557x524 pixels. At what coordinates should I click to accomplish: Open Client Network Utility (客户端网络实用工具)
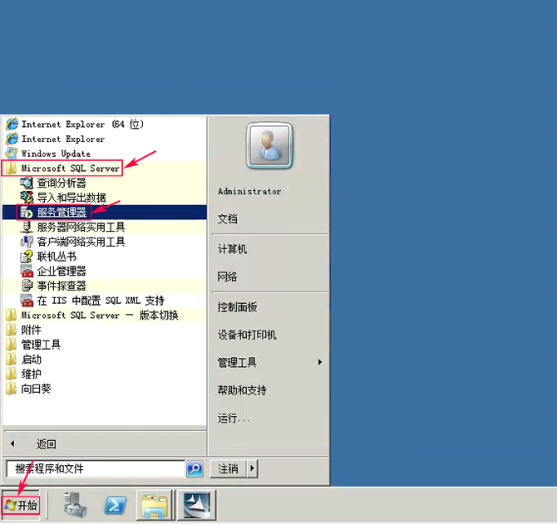(81, 242)
